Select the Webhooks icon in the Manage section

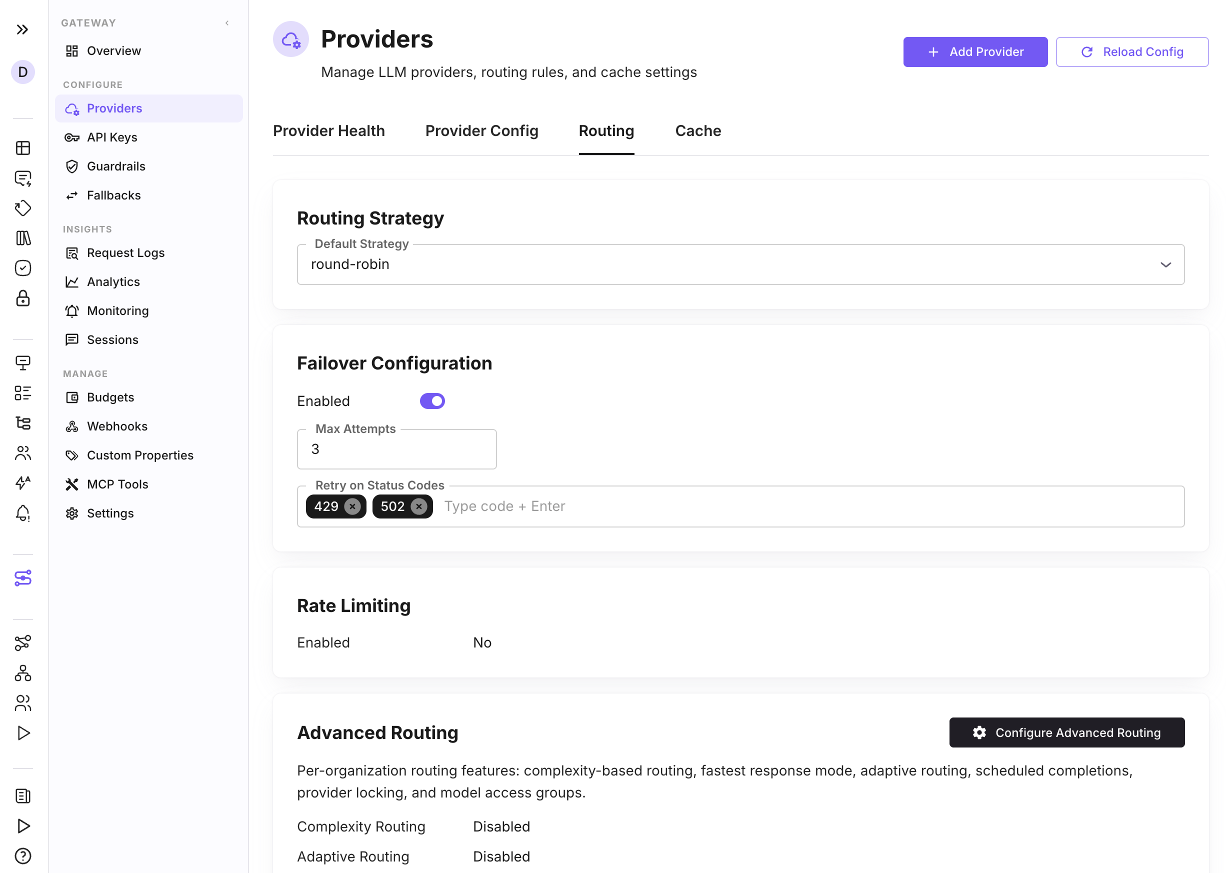click(x=72, y=425)
